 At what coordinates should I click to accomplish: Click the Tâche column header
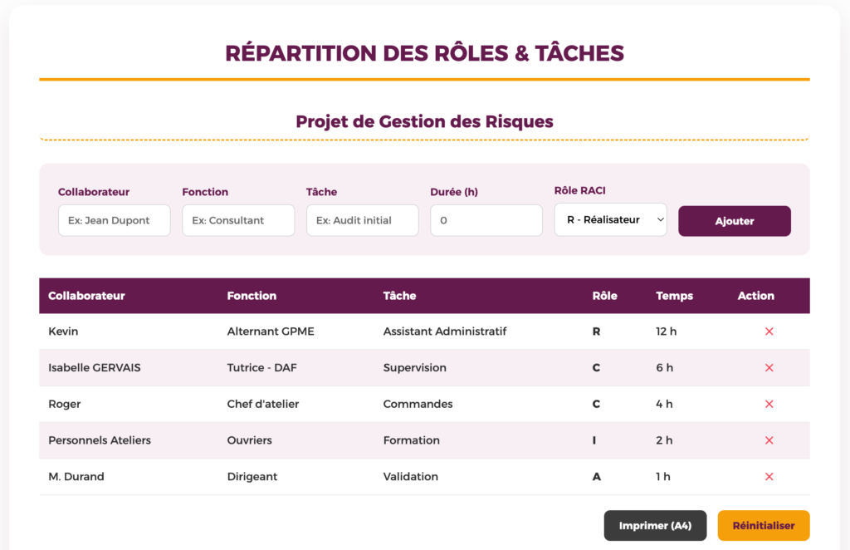pyautogui.click(x=399, y=296)
